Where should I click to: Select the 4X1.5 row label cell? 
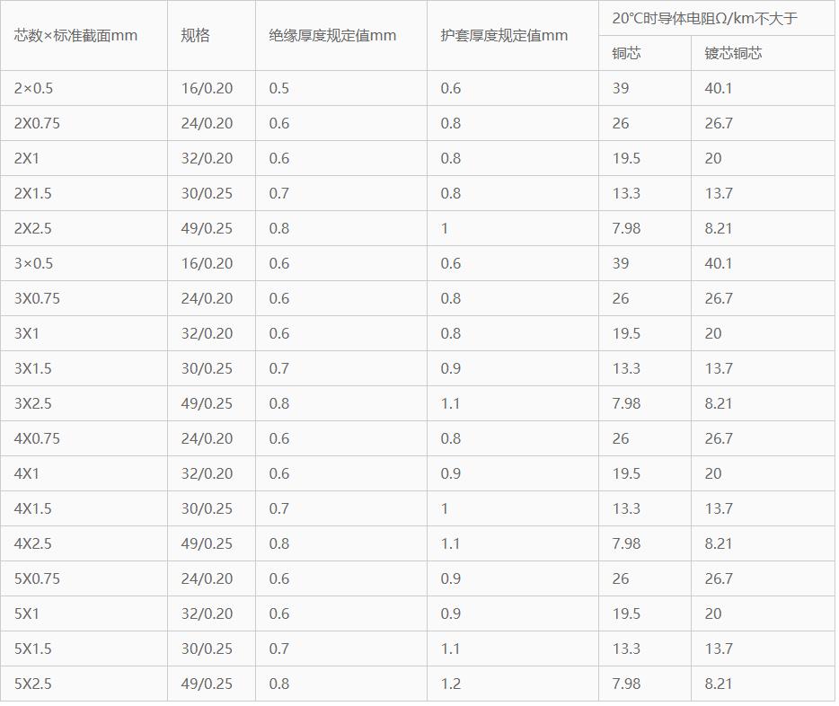(x=33, y=508)
